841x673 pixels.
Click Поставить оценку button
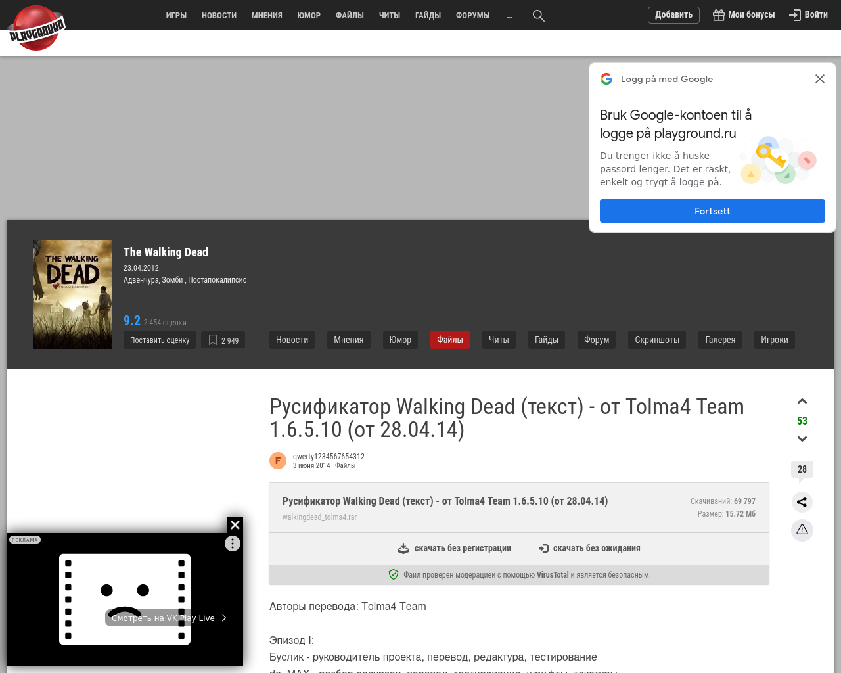(x=160, y=340)
